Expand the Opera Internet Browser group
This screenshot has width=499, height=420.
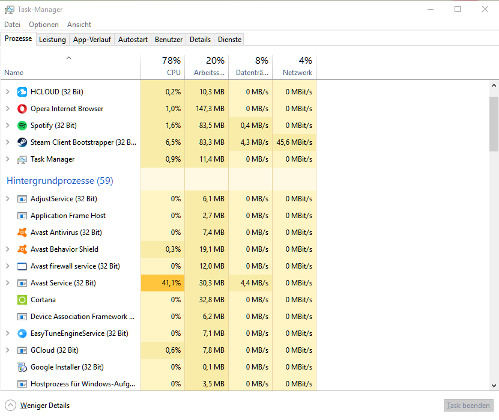pos(8,109)
